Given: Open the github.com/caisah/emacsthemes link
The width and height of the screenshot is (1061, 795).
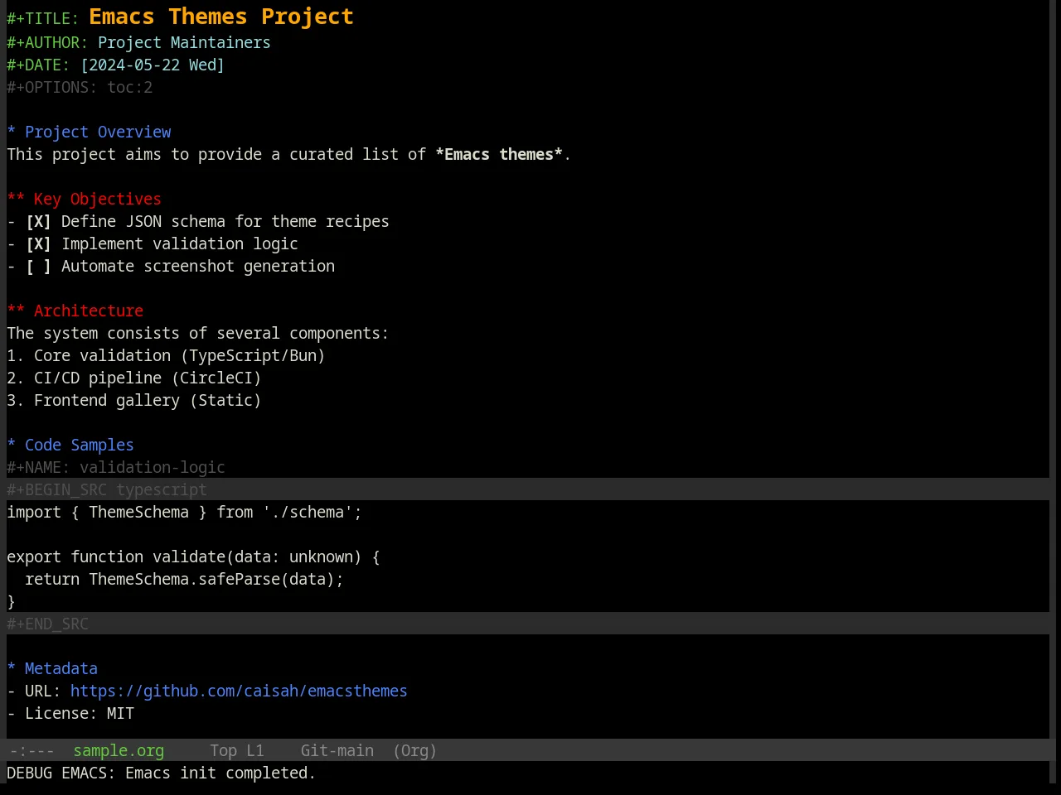Looking at the screenshot, I should [x=239, y=691].
